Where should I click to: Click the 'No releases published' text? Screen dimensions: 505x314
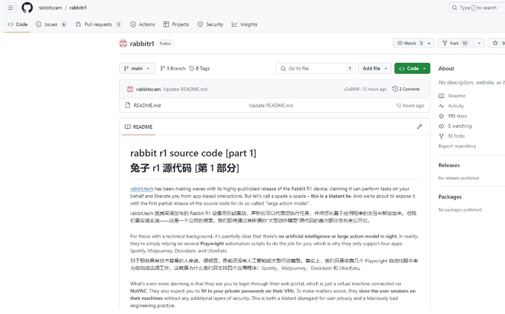tap(459, 178)
